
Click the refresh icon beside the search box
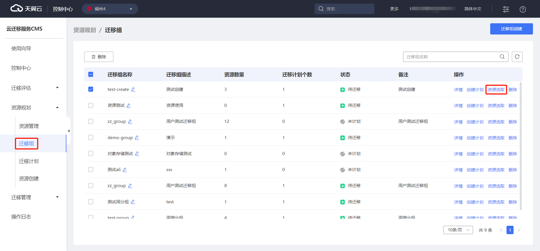click(x=517, y=57)
